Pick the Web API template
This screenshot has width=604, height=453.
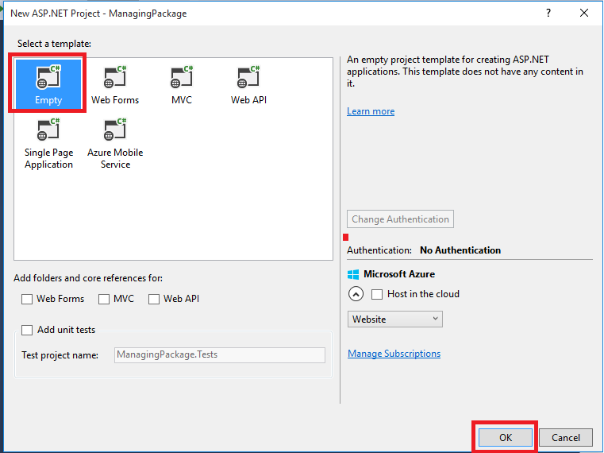tap(248, 85)
